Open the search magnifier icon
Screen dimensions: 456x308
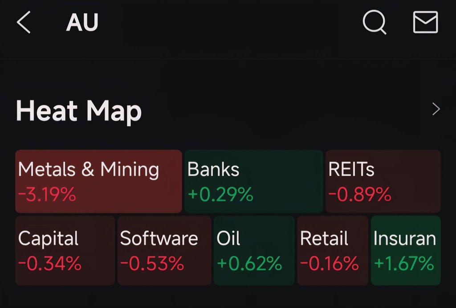(375, 22)
